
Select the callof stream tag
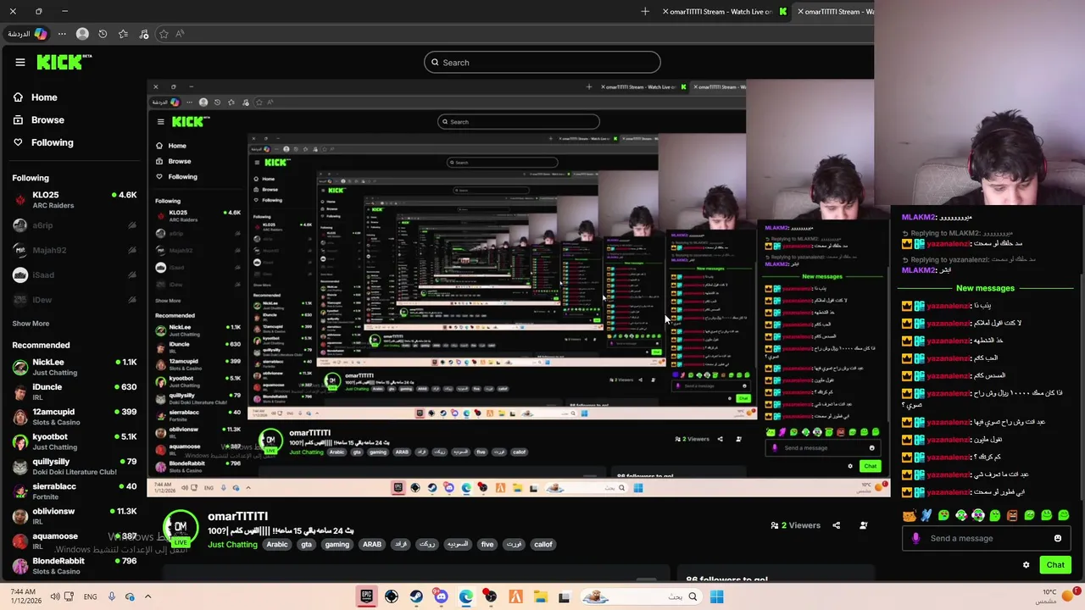(x=543, y=545)
